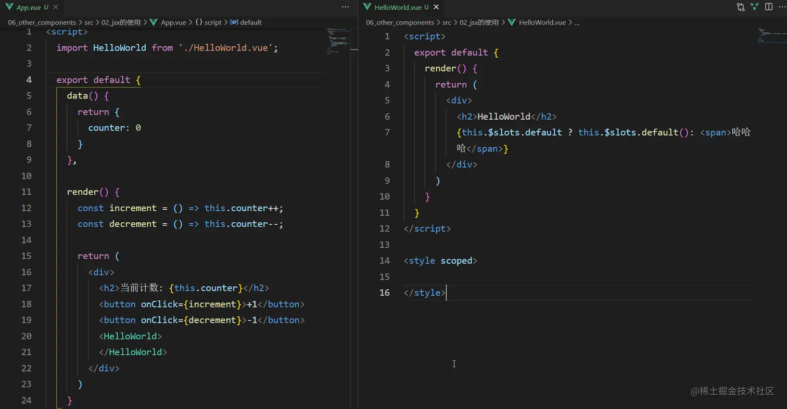Viewport: 787px width, 409px height.
Task: Click the h2 line showing 当前计数
Action: tap(184, 288)
